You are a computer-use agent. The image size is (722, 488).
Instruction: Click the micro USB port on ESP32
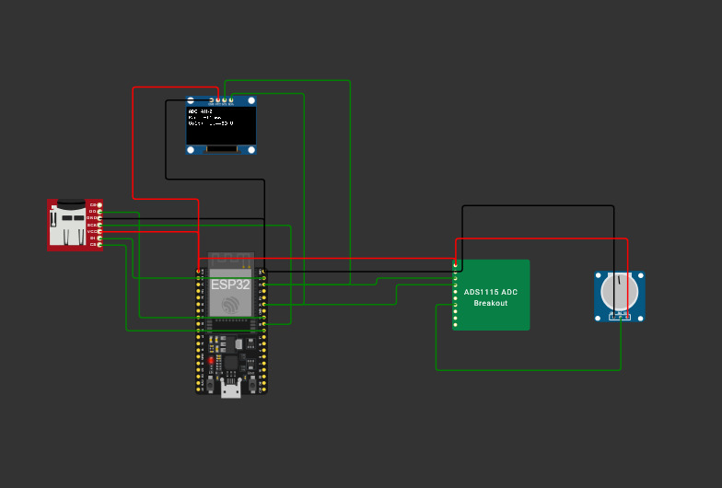(230, 389)
